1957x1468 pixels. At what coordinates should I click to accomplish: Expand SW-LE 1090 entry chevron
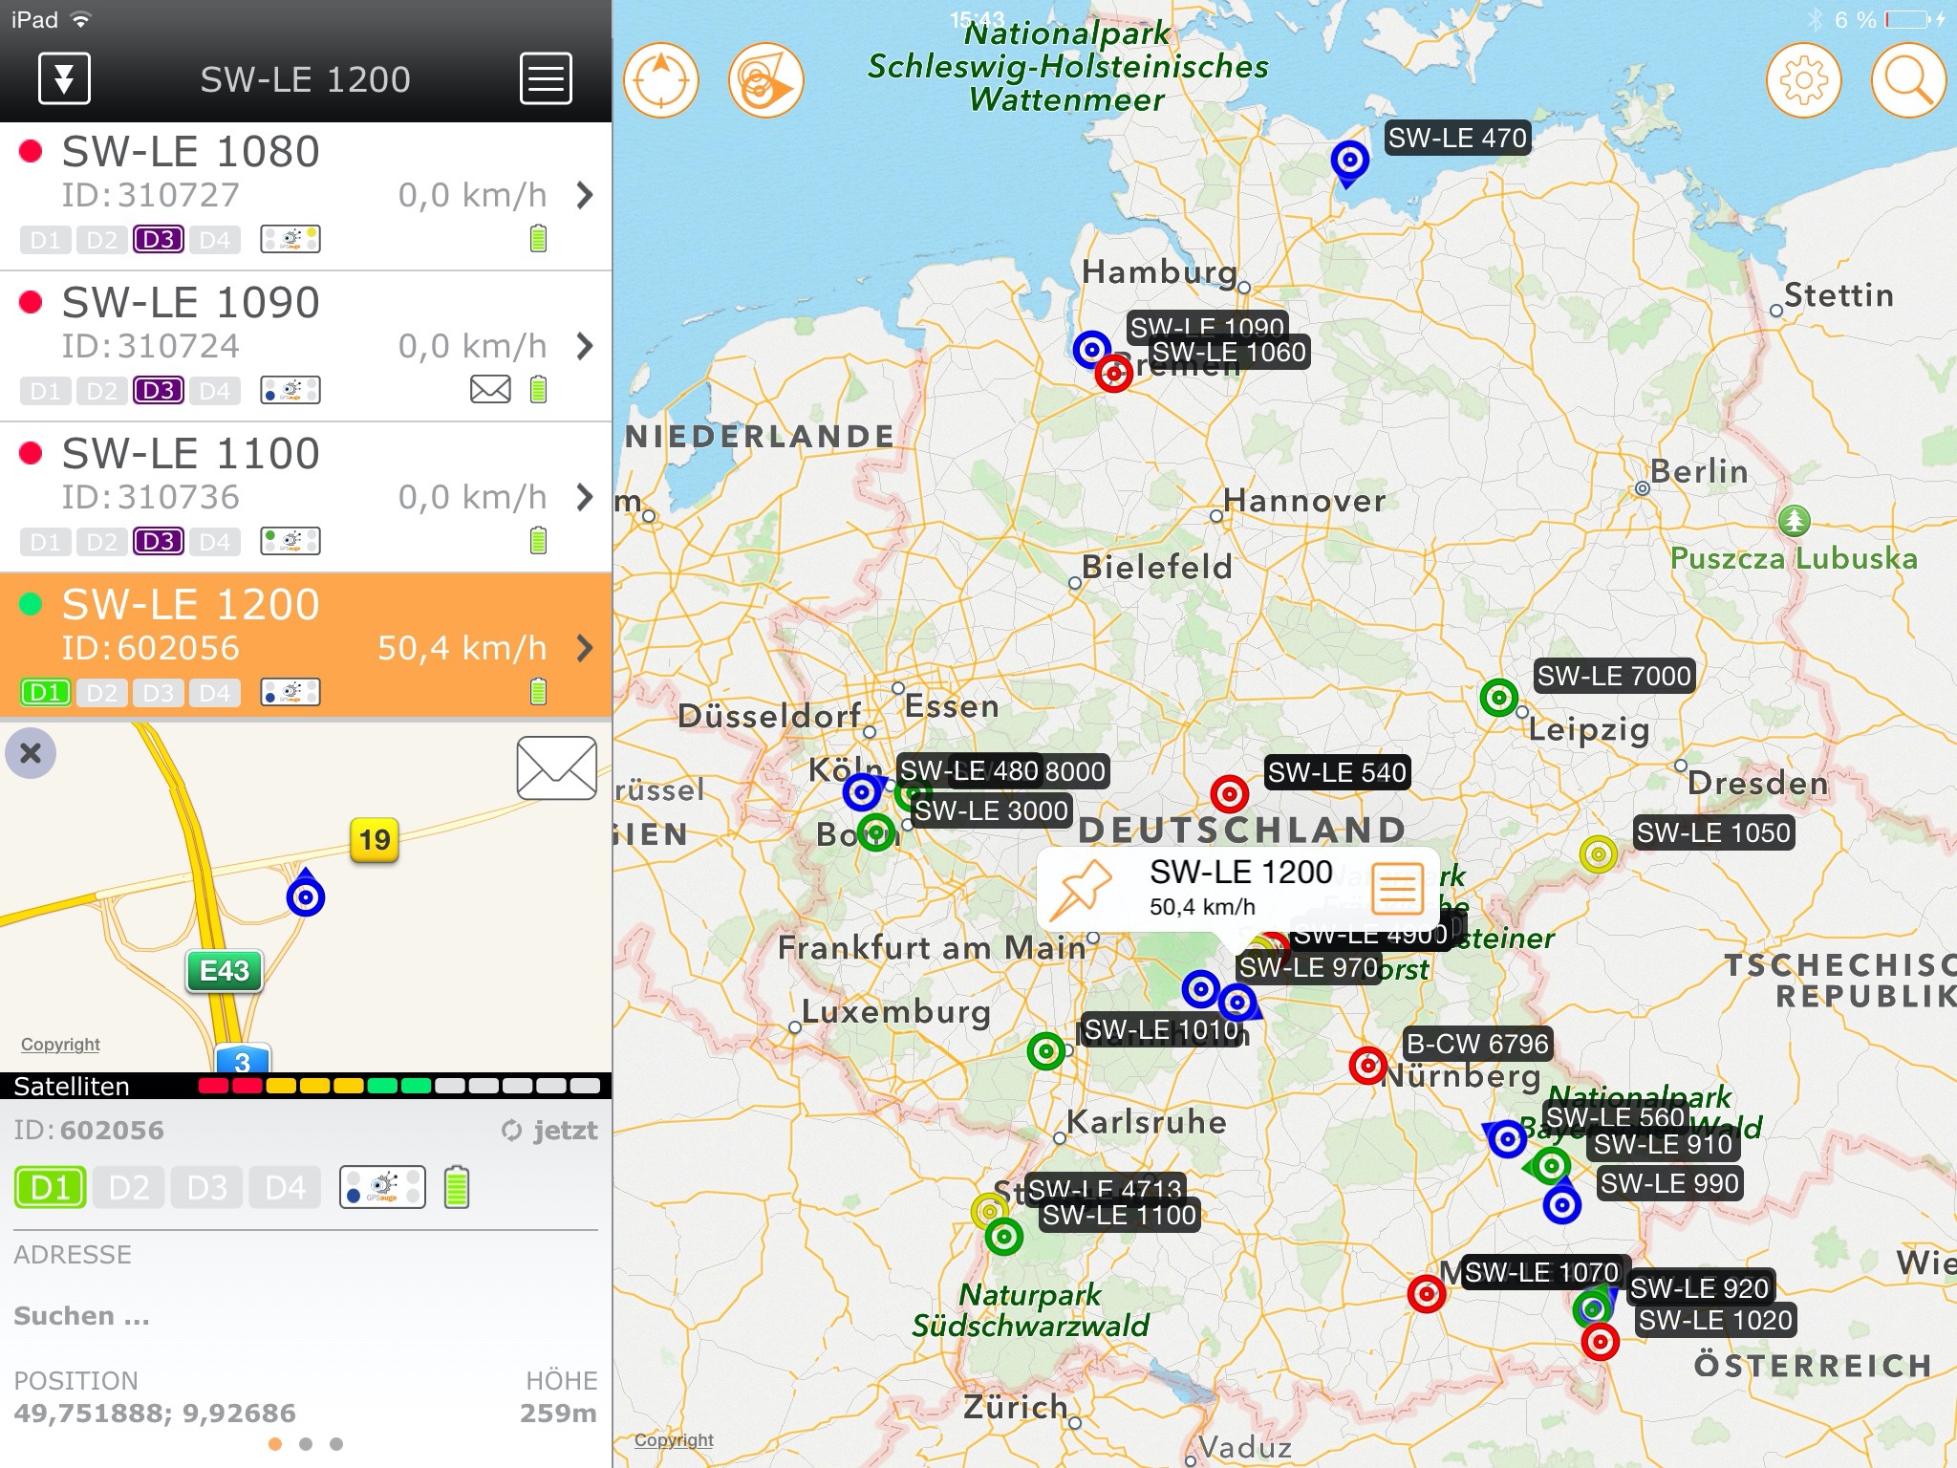pyautogui.click(x=585, y=346)
